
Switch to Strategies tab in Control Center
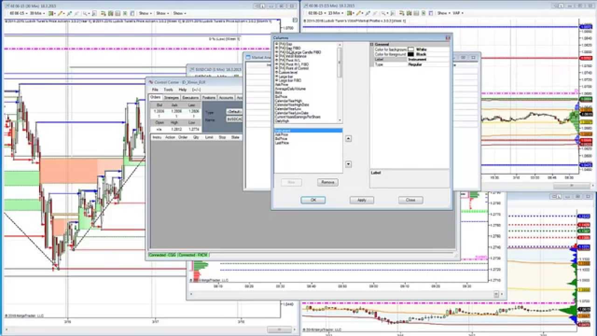pos(171,98)
